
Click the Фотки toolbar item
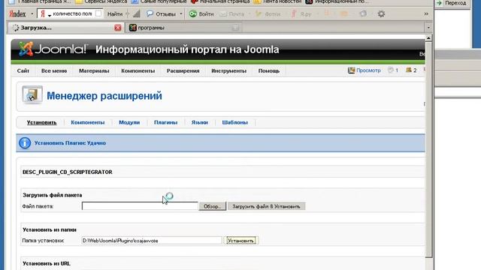click(x=268, y=14)
